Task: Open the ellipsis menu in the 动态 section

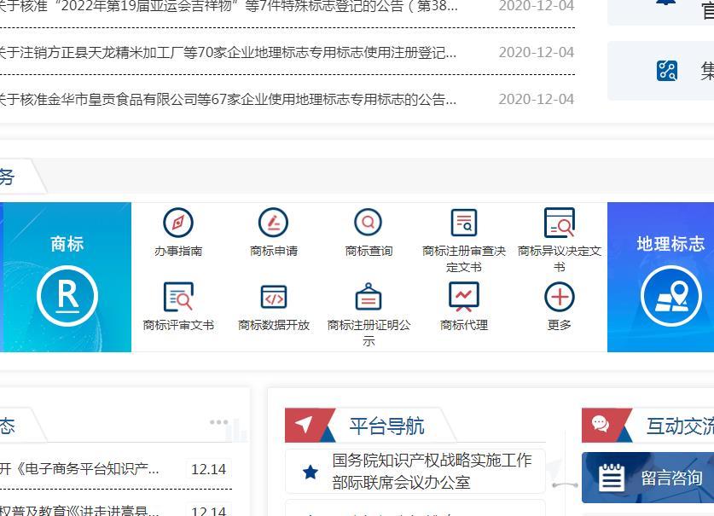Action: click(219, 421)
